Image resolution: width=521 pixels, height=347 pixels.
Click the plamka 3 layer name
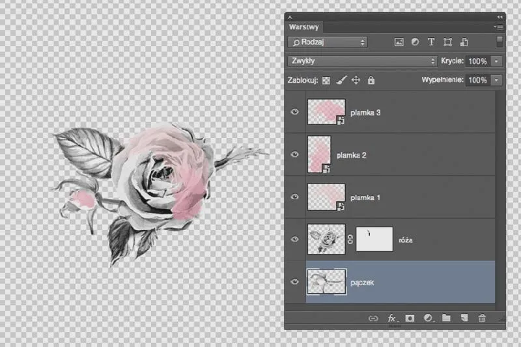tap(365, 113)
